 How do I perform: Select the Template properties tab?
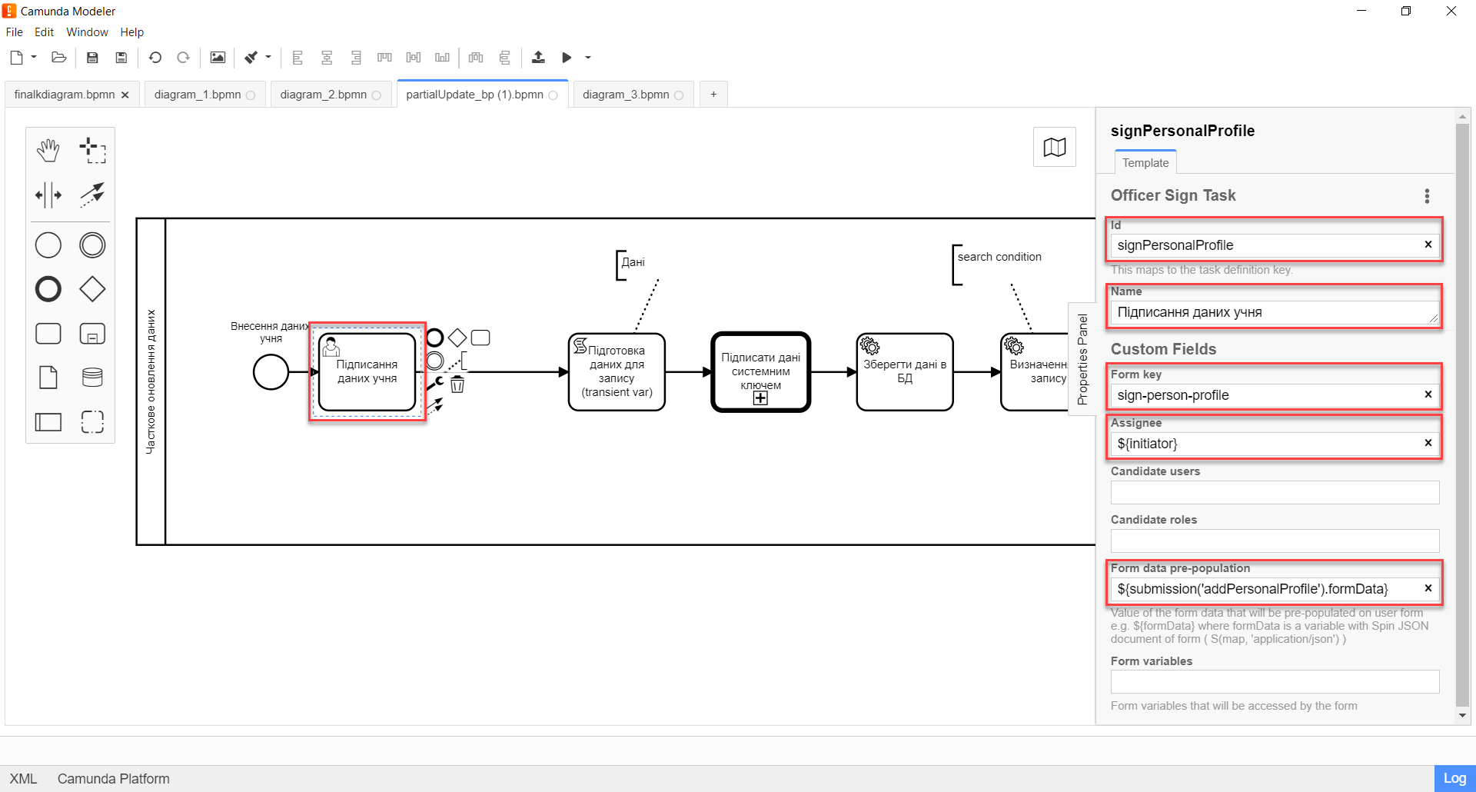point(1145,162)
